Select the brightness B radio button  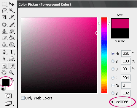coord(113,69)
